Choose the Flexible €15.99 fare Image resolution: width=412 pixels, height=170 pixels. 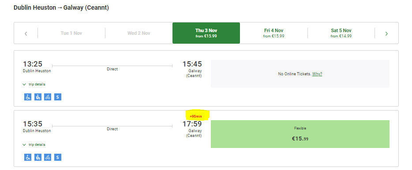click(300, 134)
